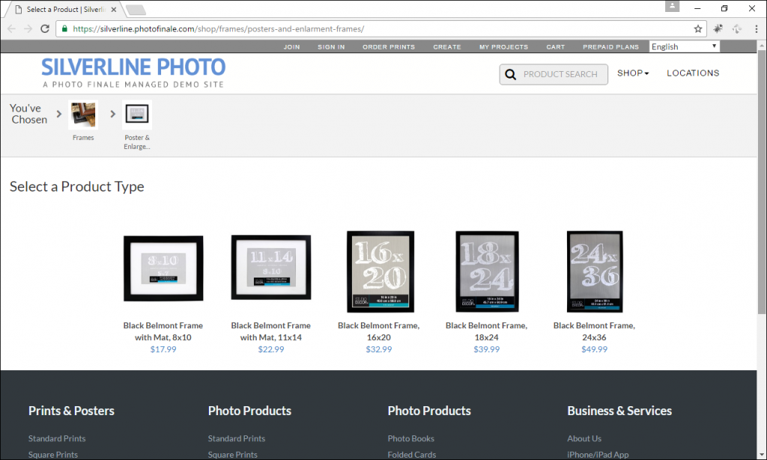Click the Select a Product Type heading
Viewport: 767px width, 460px height.
77,186
